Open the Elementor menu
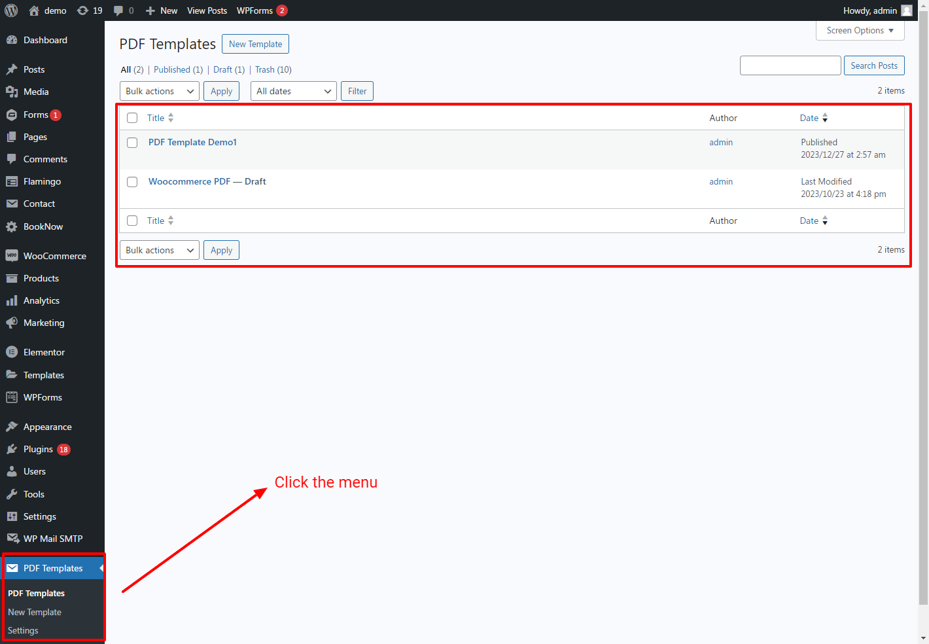 click(x=44, y=352)
